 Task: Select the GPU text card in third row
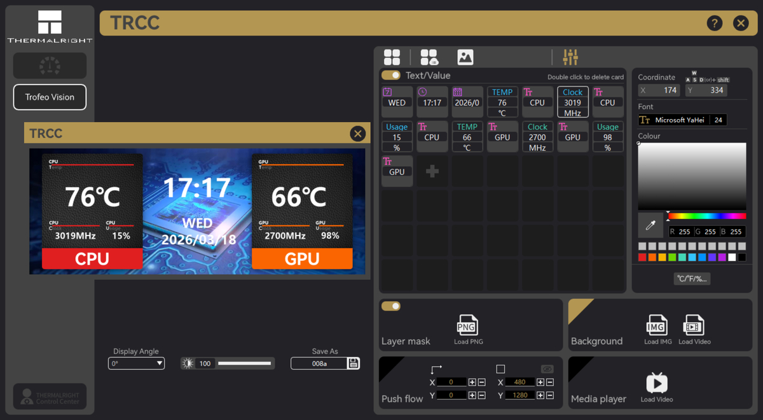tap(397, 171)
